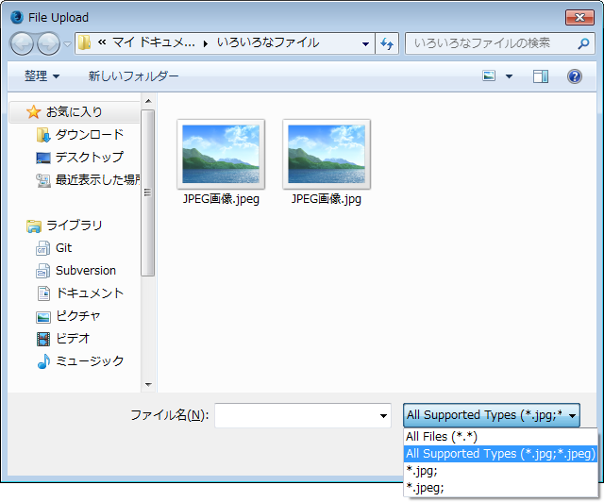This screenshot has width=604, height=502.
Task: Click the ビデオ film icon
Action: 43,339
